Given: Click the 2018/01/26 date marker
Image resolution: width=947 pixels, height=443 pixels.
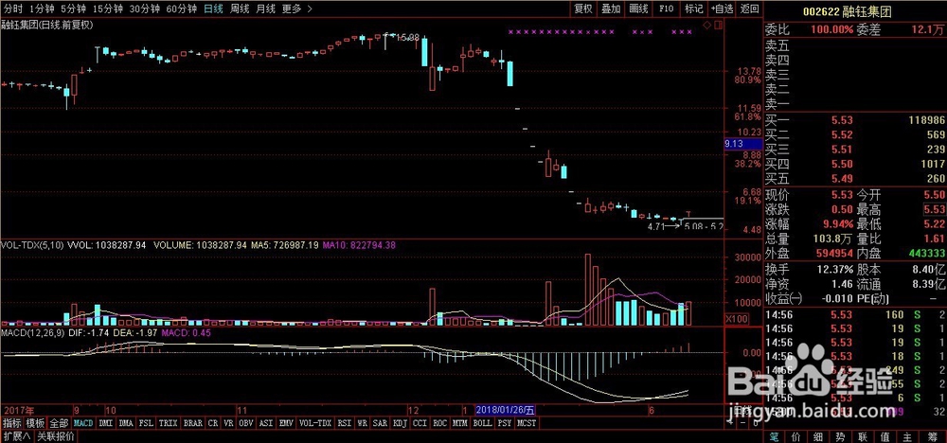Looking at the screenshot, I should click(x=506, y=410).
